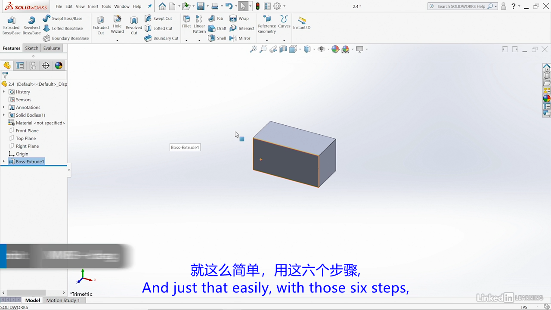Select the Rib tool

[216, 19]
